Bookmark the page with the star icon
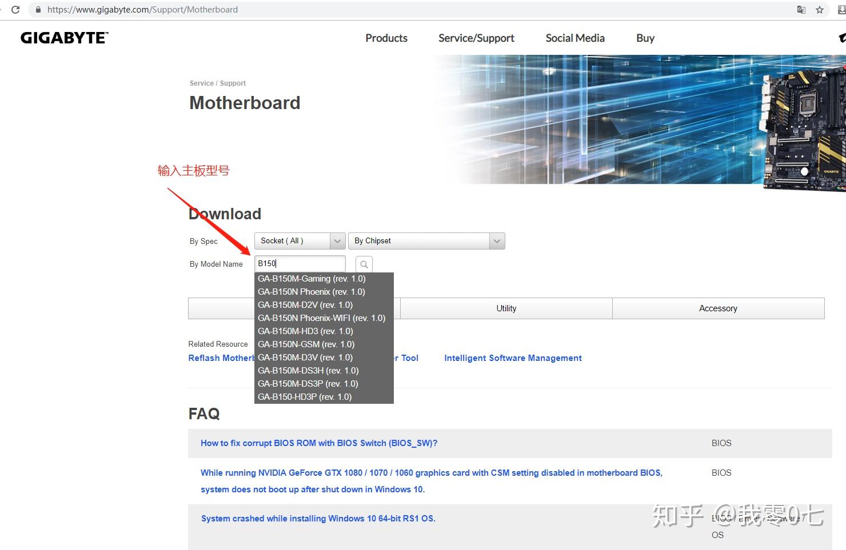The image size is (846, 550). [820, 10]
